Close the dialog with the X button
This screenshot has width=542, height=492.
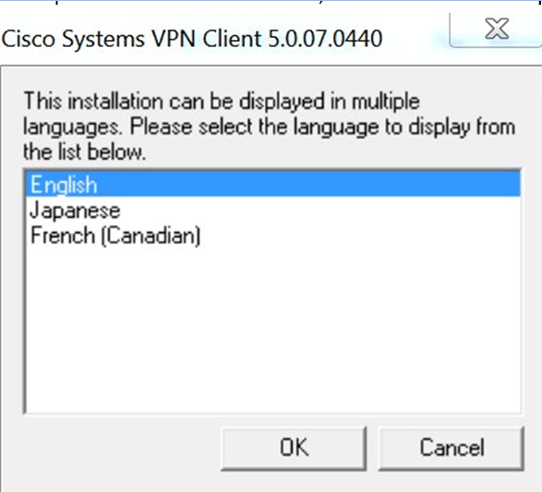[497, 29]
